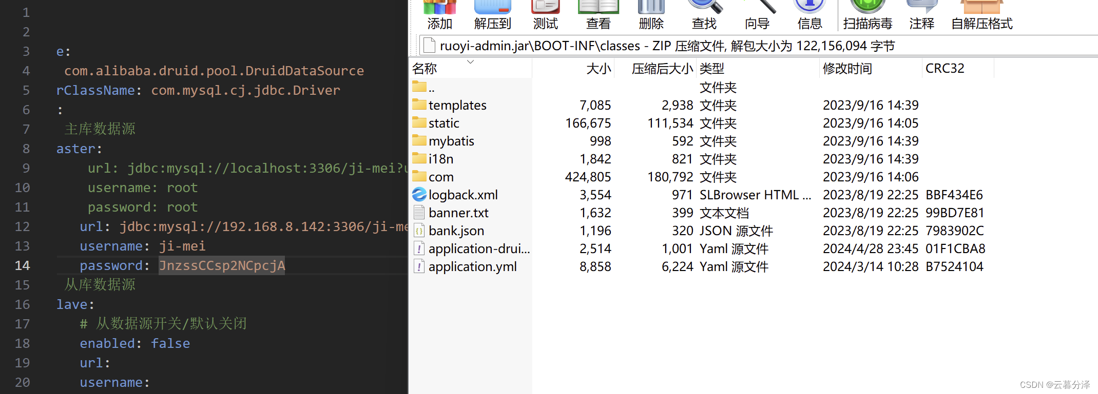Select the mybatis folder in list
The height and width of the screenshot is (394, 1098).
[x=451, y=141]
